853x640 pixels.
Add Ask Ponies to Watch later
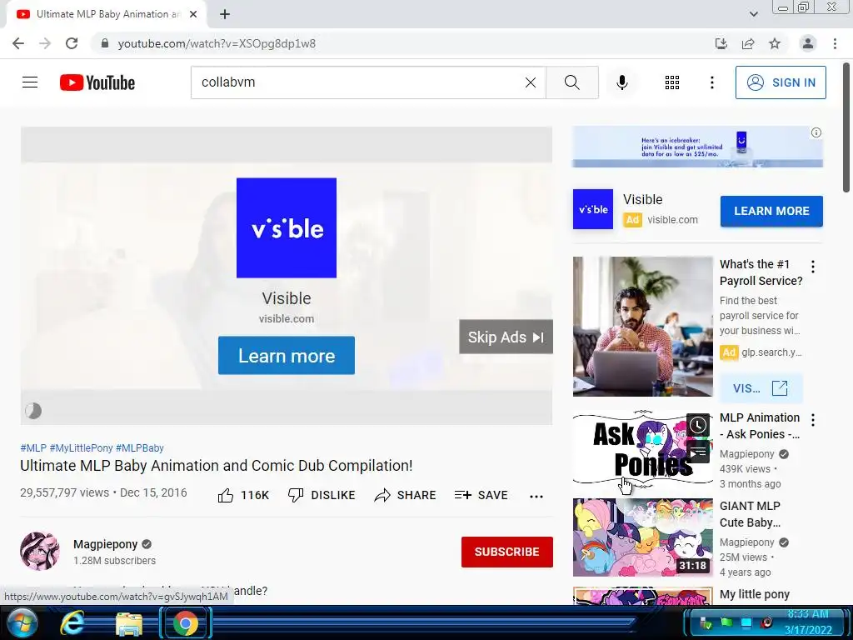point(698,425)
